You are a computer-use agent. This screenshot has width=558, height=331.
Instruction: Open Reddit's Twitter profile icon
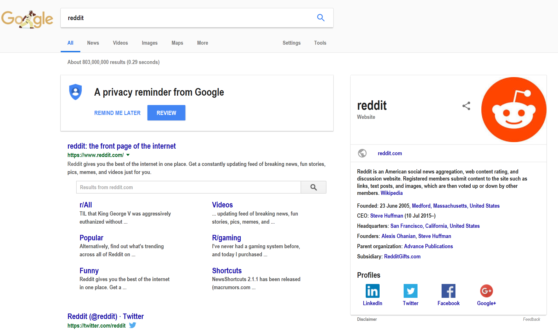(410, 291)
